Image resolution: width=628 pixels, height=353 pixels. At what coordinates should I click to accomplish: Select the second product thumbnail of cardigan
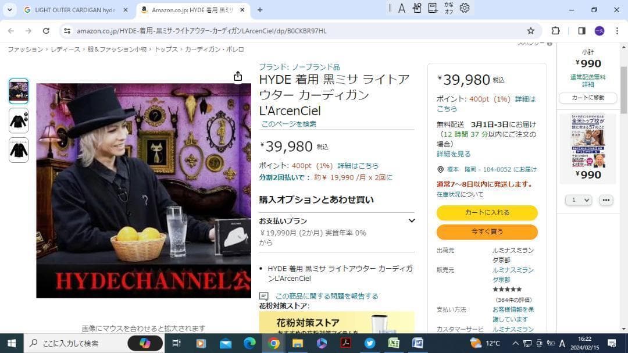[19, 120]
